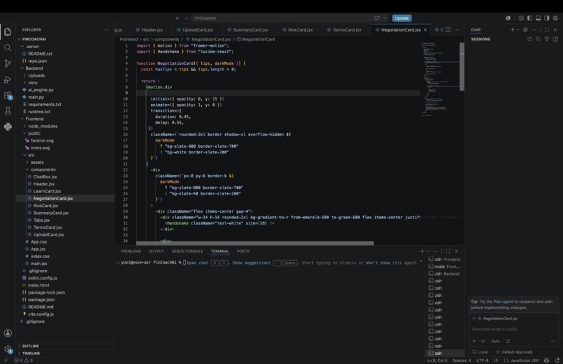Click the horizontal scrollbar of the code editor
The image size is (563, 364).
(x=255, y=243)
